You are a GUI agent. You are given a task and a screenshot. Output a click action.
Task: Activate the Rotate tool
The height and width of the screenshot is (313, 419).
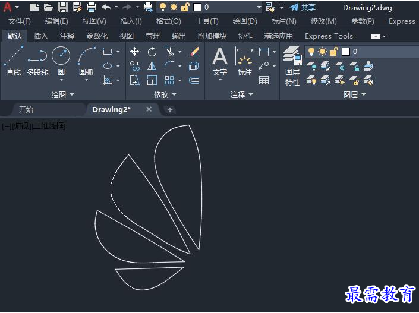(152, 52)
